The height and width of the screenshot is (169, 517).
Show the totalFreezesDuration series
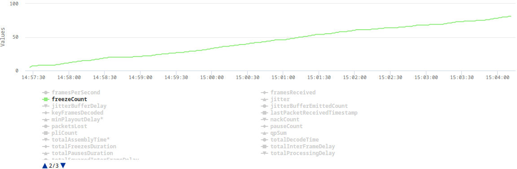point(79,146)
